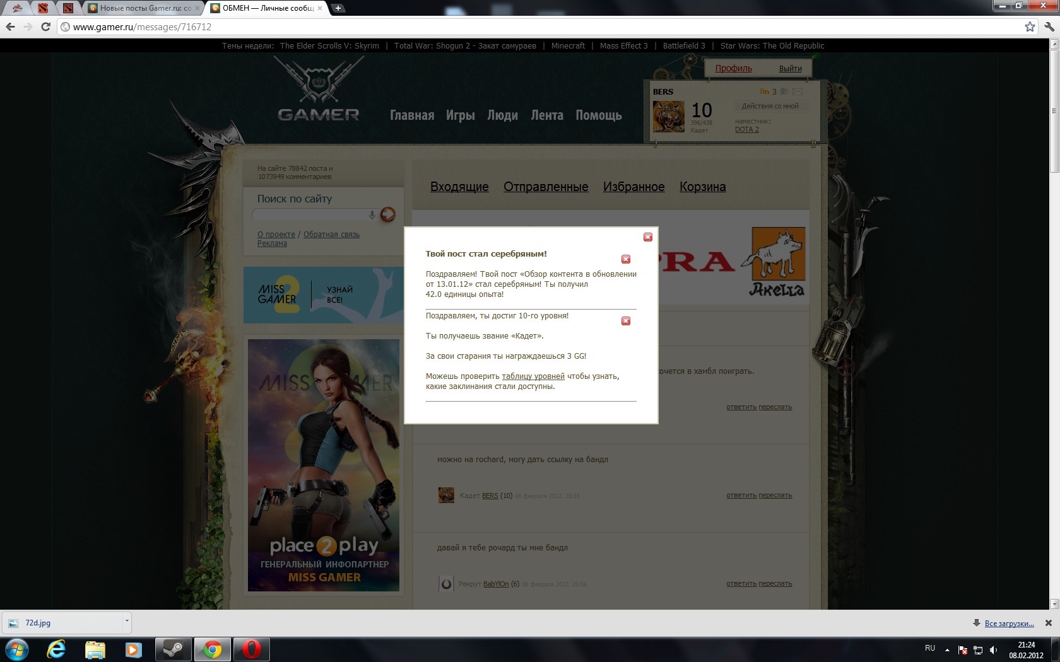Image resolution: width=1060 pixels, height=662 pixels.
Task: Expand 72d.jpg download options arrow
Action: coord(127,622)
